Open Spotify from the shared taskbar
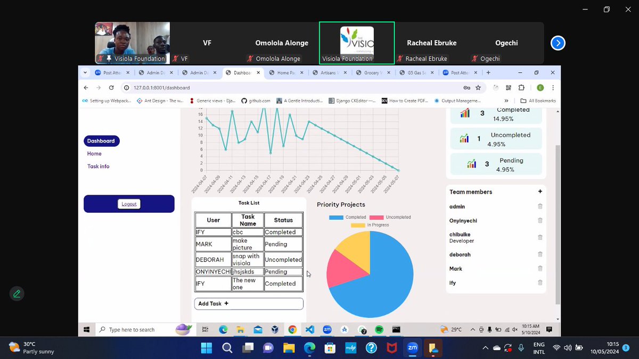 coord(379,330)
